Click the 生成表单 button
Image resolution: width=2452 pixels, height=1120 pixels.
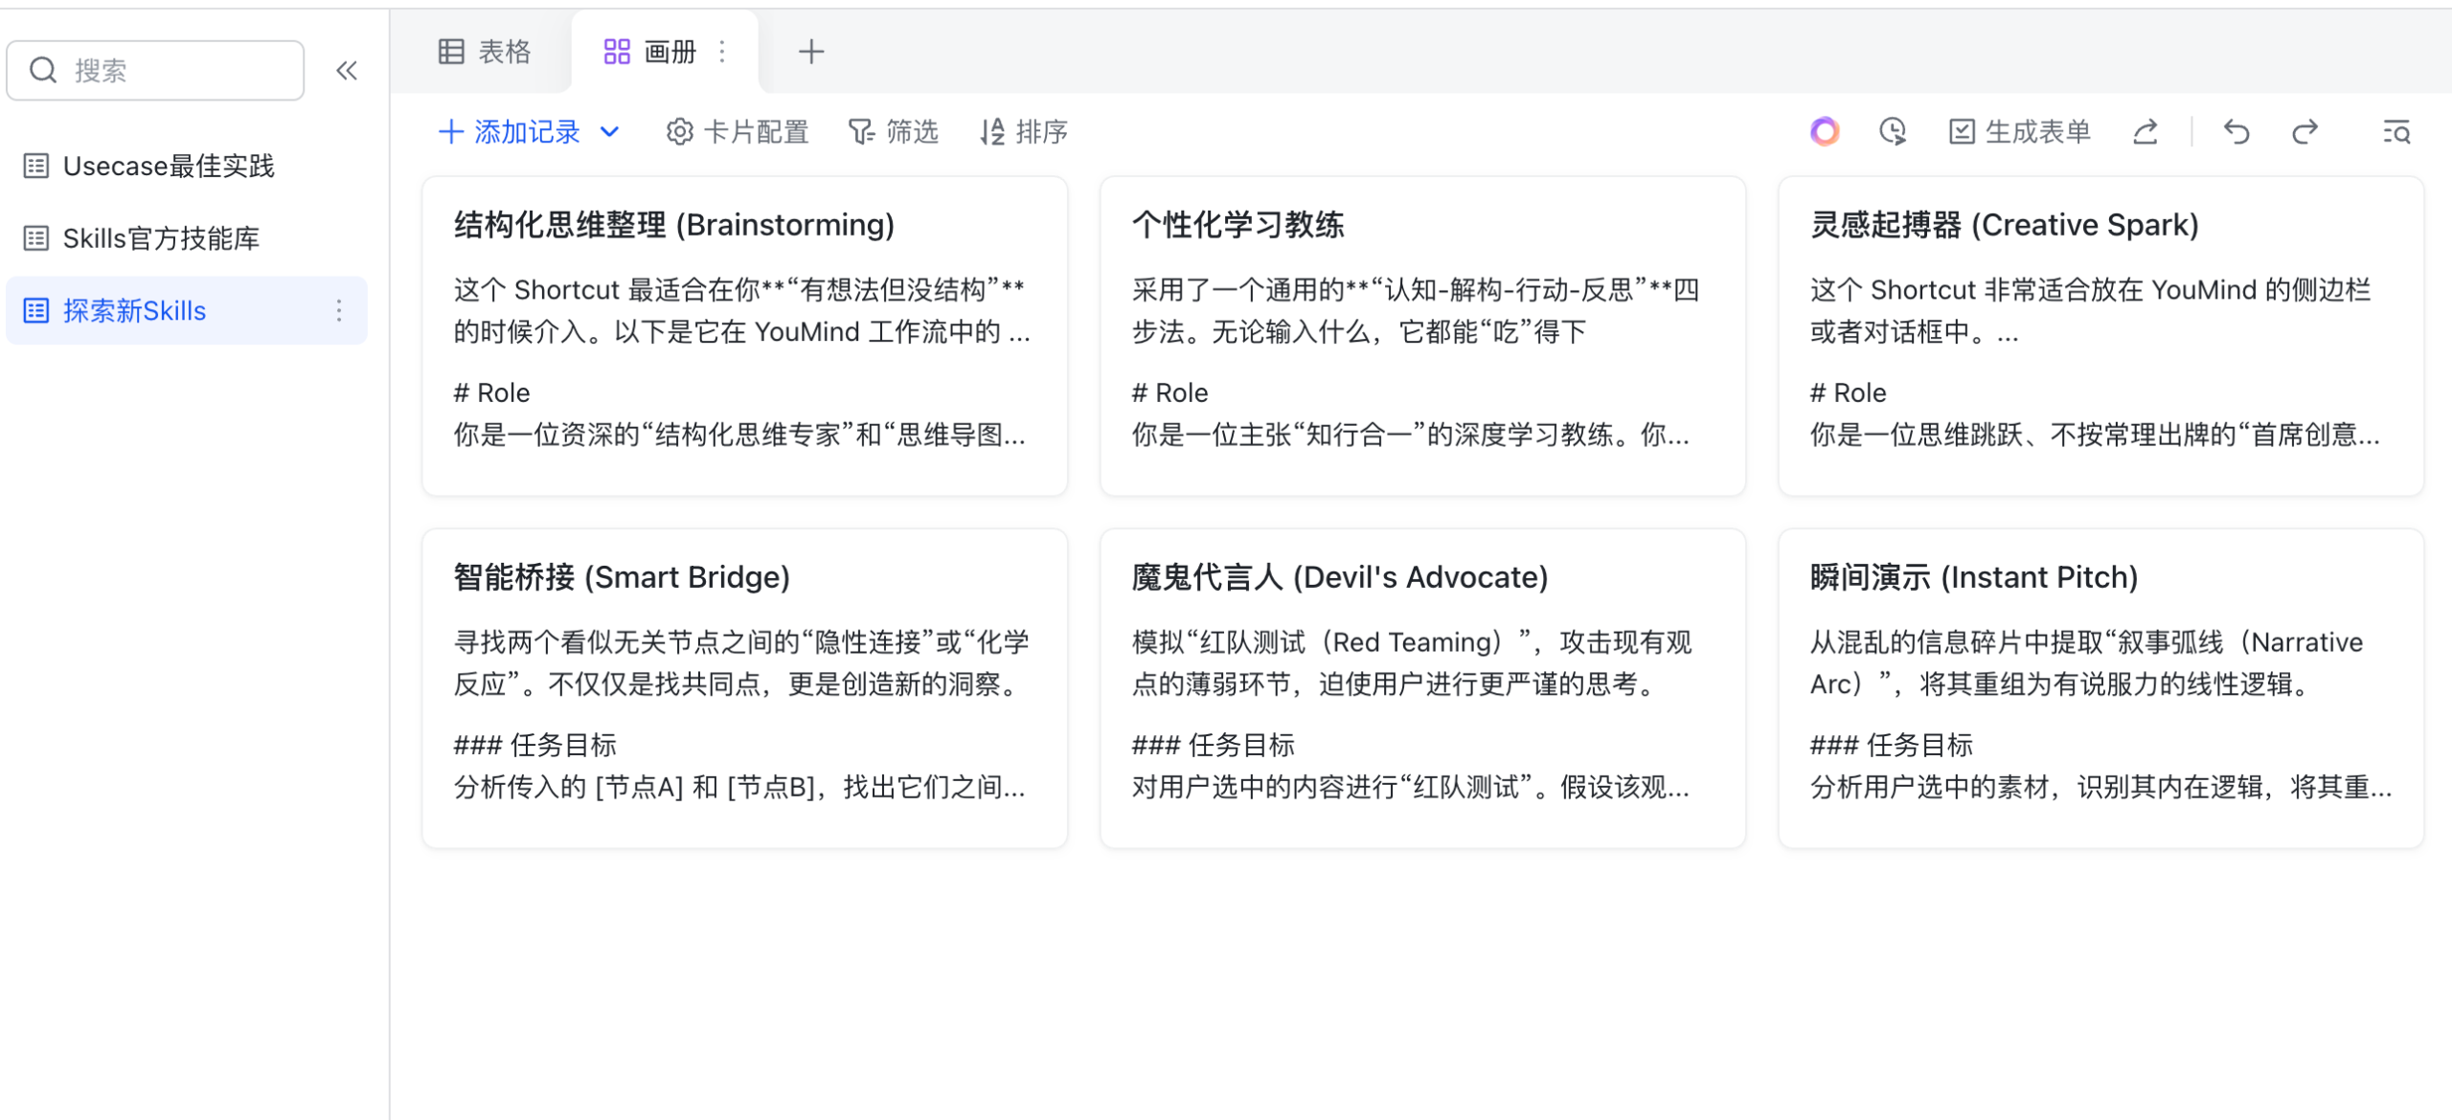click(2017, 131)
